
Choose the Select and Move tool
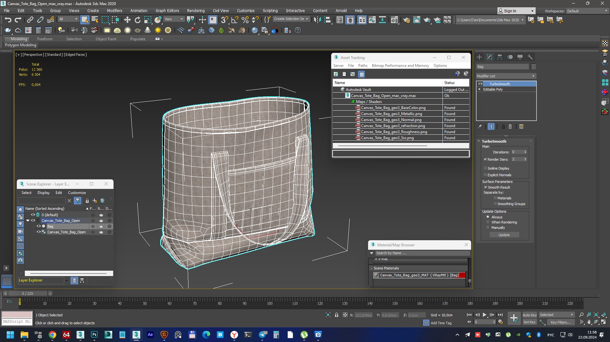127,20
